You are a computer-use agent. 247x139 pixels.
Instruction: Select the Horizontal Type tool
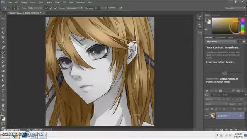coord(3,90)
